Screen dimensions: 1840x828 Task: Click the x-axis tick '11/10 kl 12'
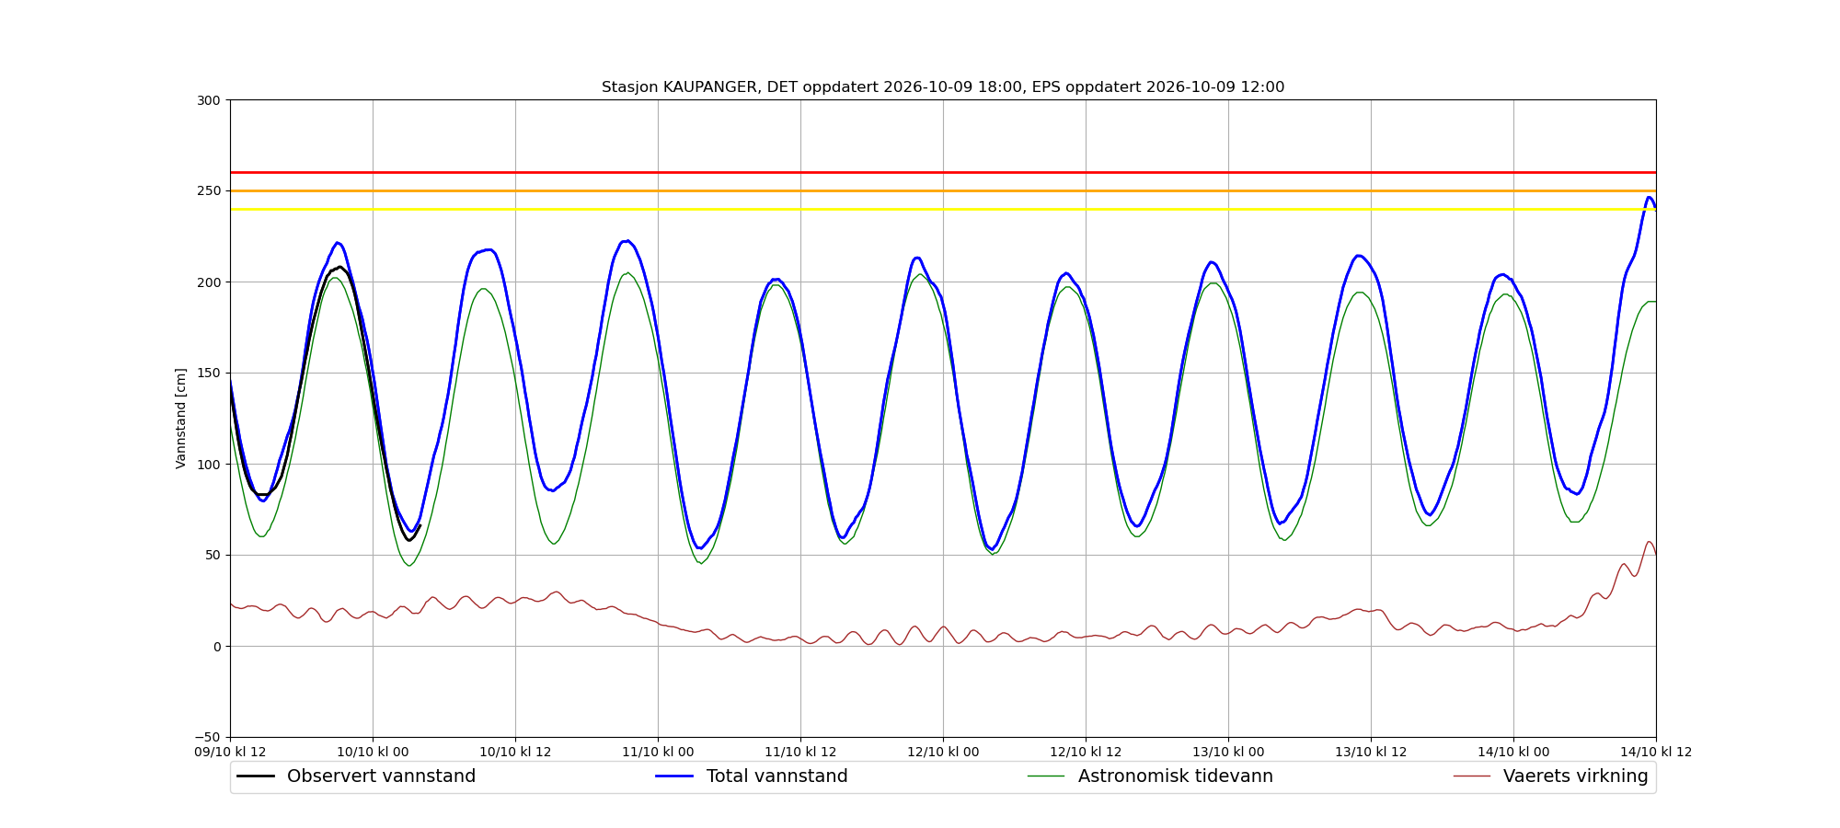point(800,752)
